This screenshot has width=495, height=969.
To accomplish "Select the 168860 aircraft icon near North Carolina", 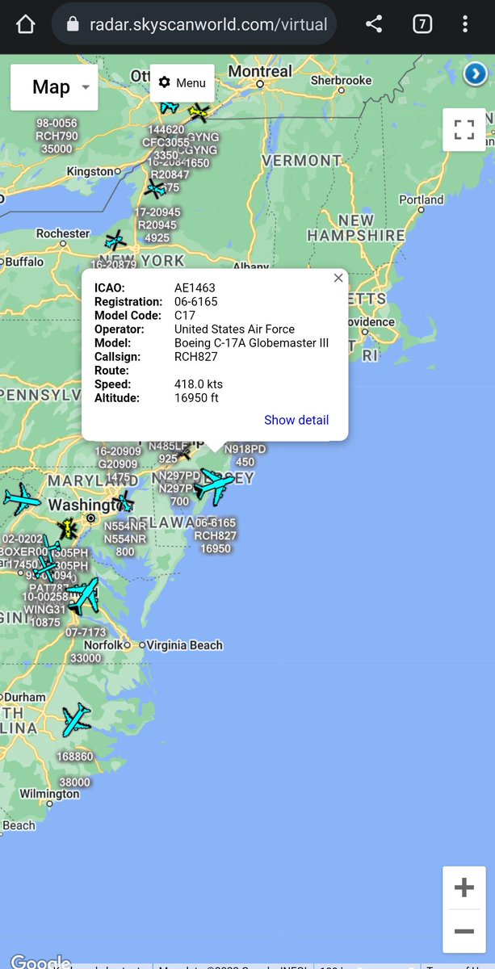I will (77, 719).
